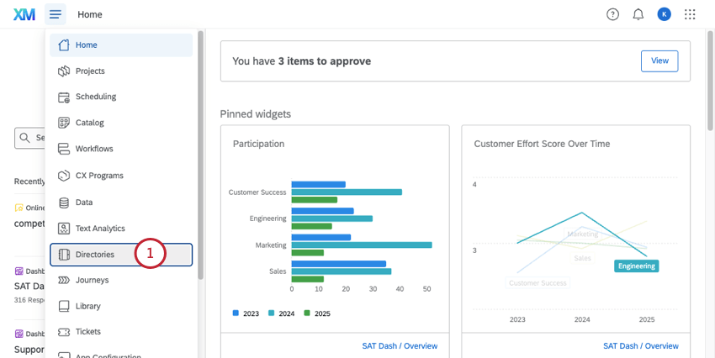Toggle the 2023 legend swatch

pyautogui.click(x=236, y=313)
